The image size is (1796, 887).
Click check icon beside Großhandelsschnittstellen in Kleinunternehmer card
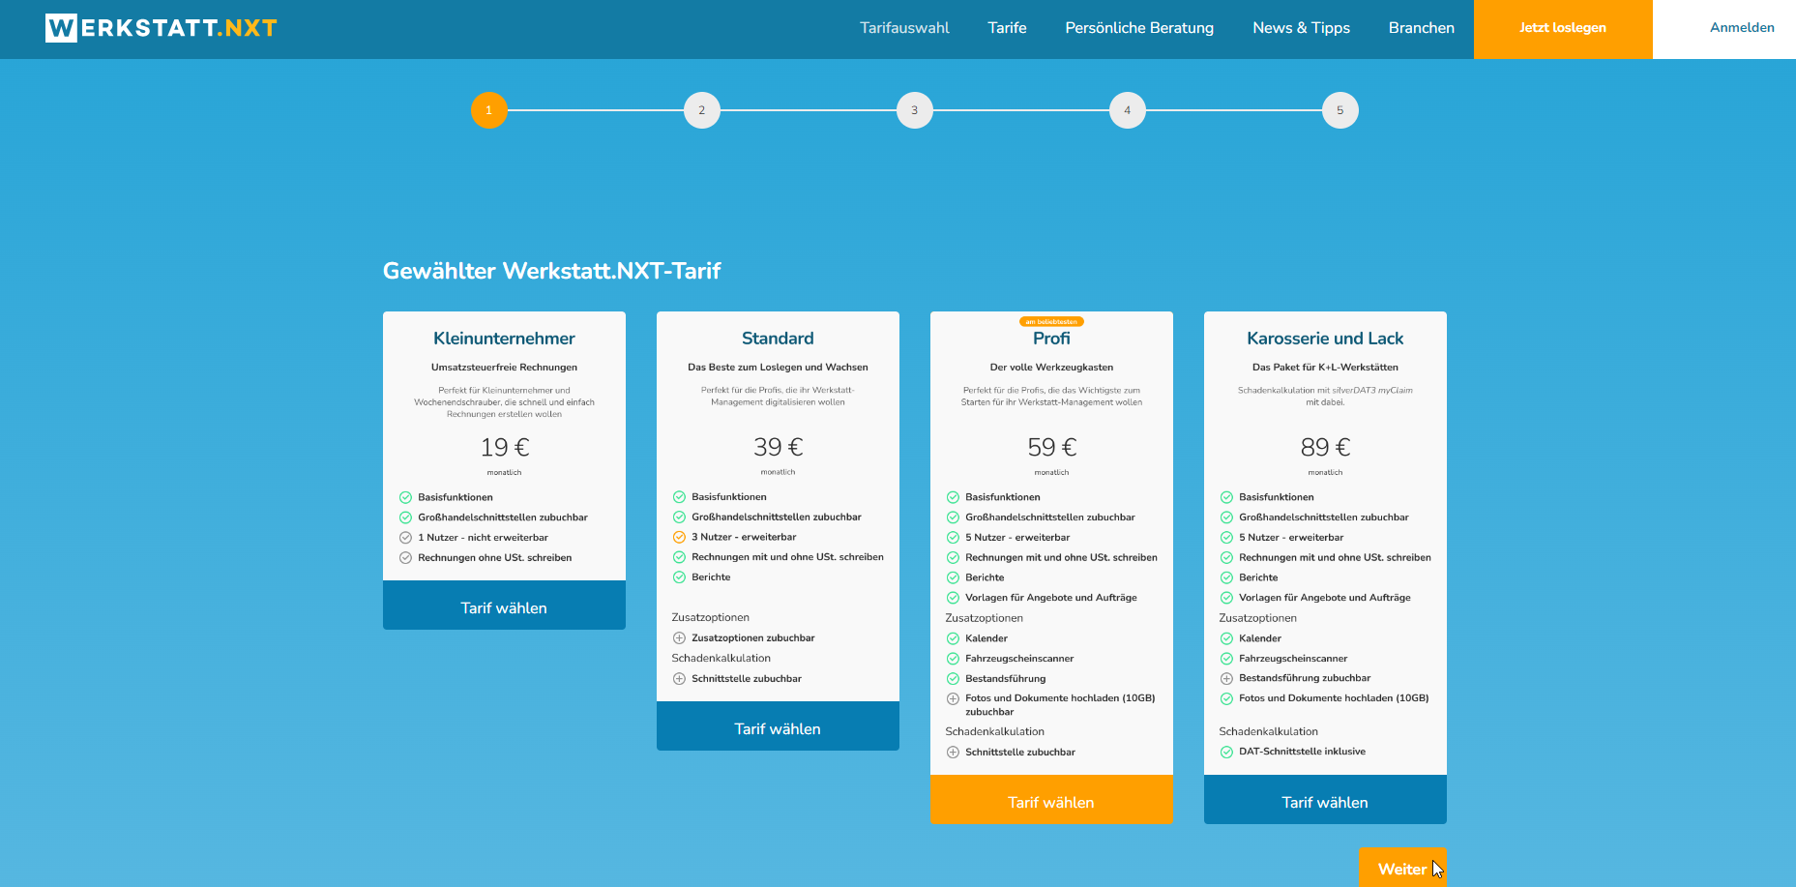point(406,517)
